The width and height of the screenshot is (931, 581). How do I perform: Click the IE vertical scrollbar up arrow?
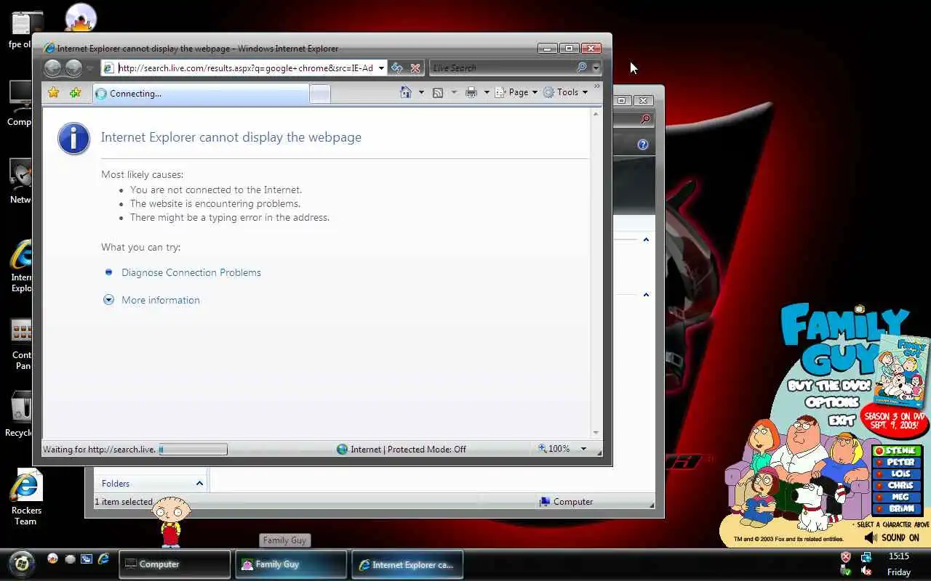pyautogui.click(x=596, y=114)
